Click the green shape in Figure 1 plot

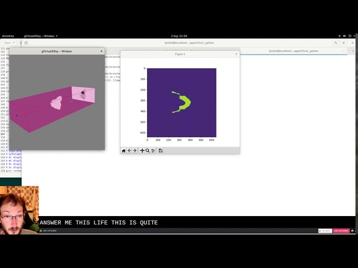185,103
